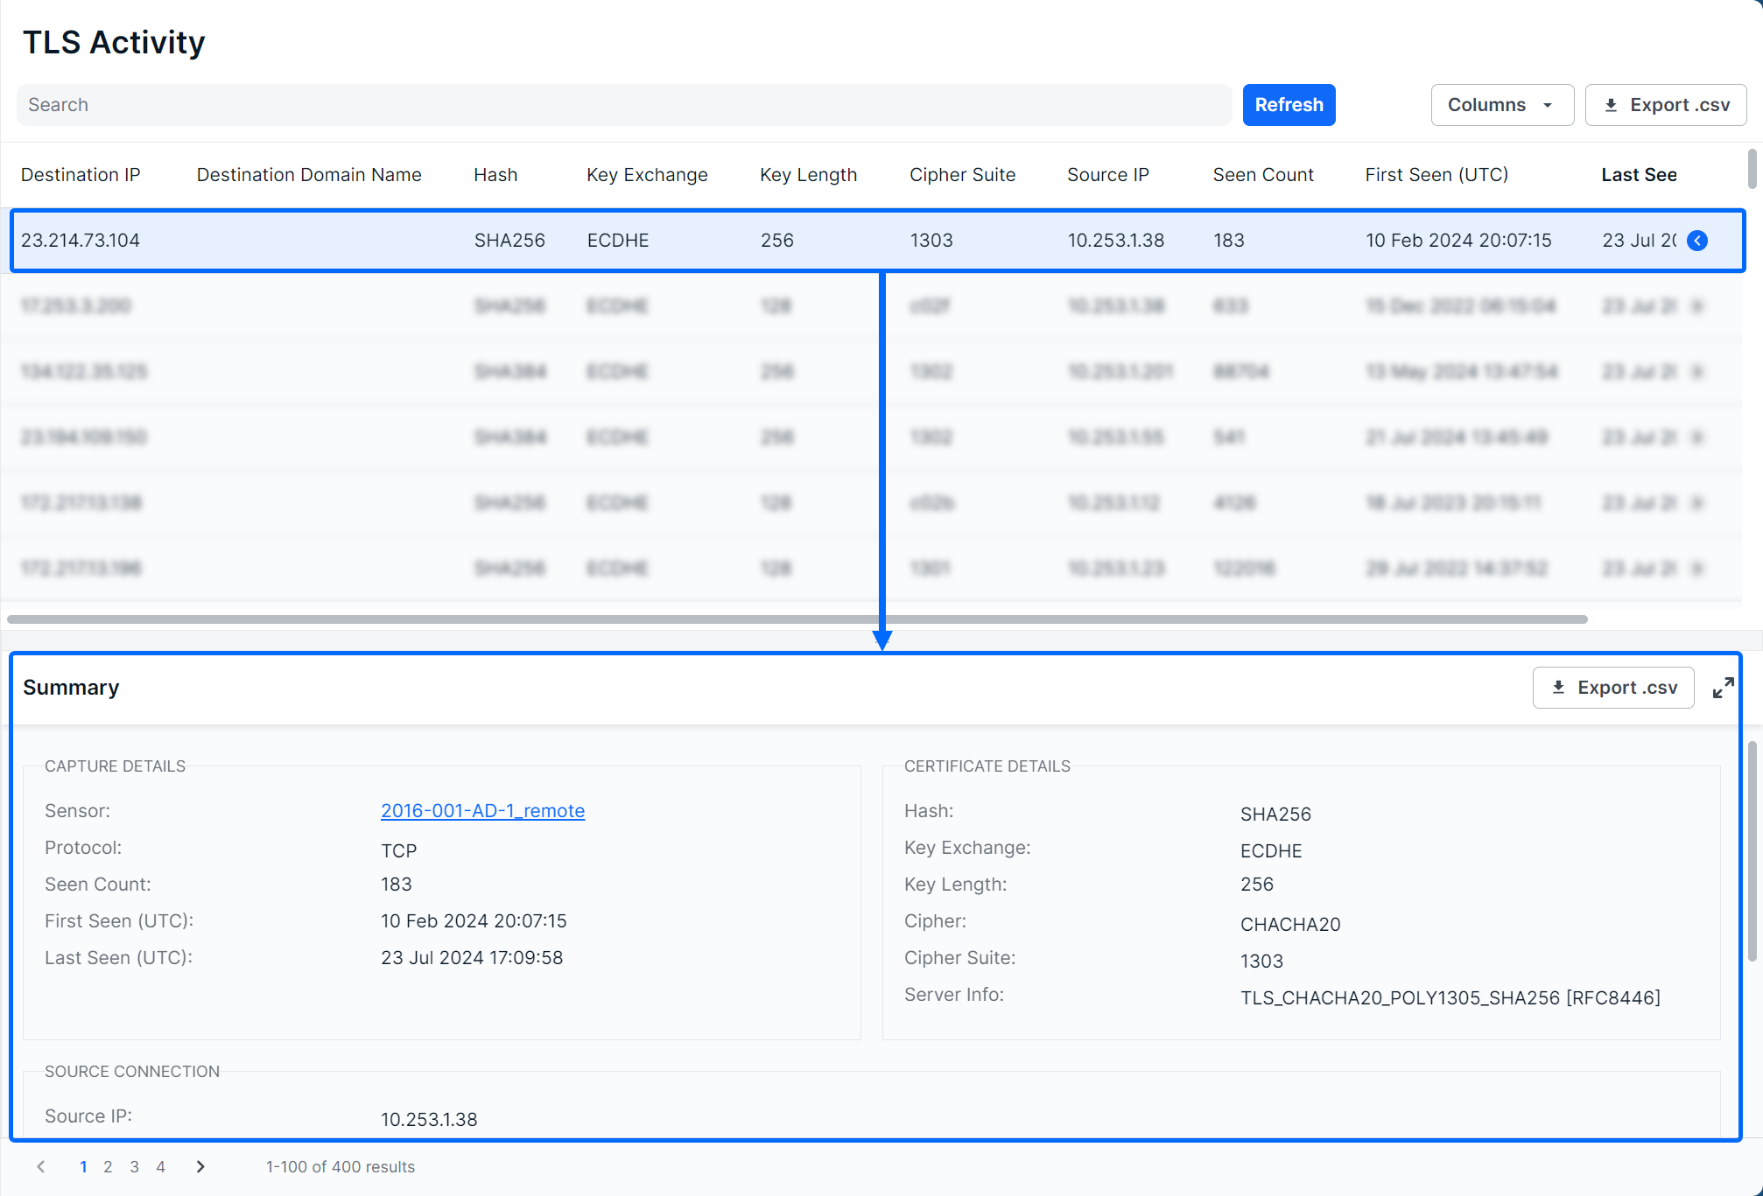Go to results page 4

(x=160, y=1166)
